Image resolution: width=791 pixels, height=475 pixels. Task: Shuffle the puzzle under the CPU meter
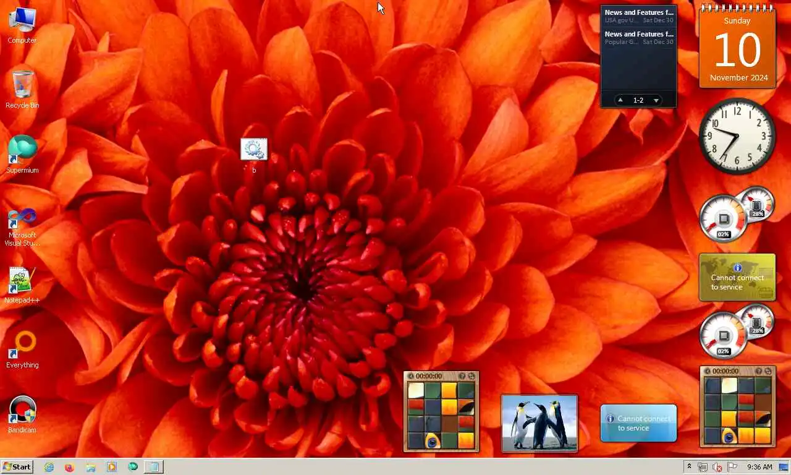pos(768,371)
